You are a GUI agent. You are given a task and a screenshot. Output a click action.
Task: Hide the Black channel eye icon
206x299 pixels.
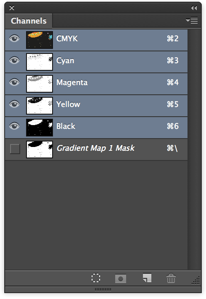click(14, 126)
